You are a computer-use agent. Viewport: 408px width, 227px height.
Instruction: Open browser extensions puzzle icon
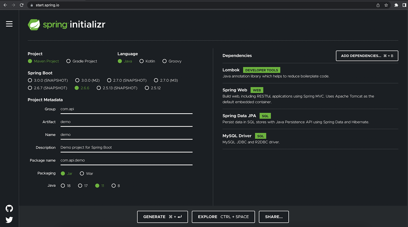[396, 5]
